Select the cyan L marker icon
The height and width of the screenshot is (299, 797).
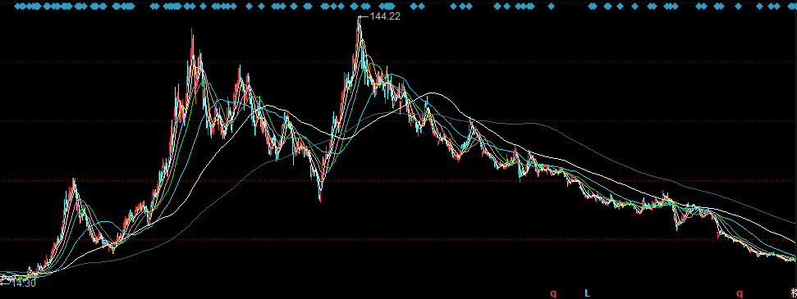pos(587,293)
